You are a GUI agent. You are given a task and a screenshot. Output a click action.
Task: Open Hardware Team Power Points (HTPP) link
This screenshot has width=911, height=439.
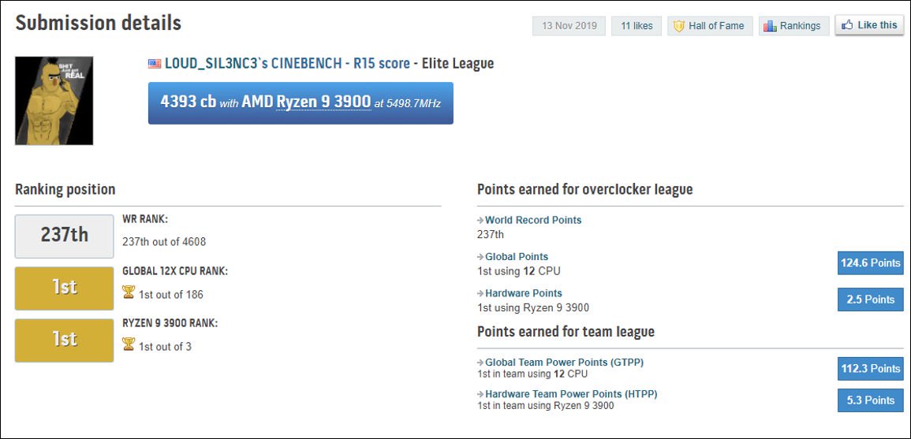(x=571, y=394)
